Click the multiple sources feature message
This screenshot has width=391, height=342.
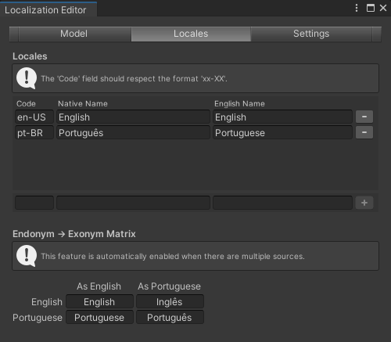[173, 256]
